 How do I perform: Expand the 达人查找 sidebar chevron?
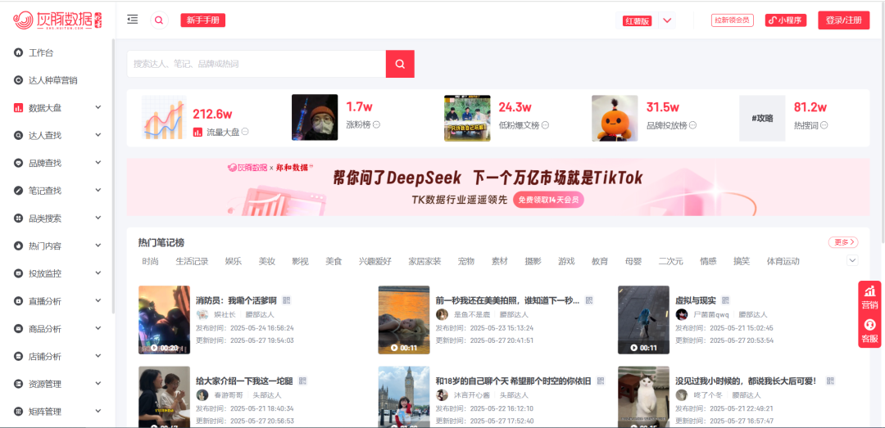coord(98,135)
